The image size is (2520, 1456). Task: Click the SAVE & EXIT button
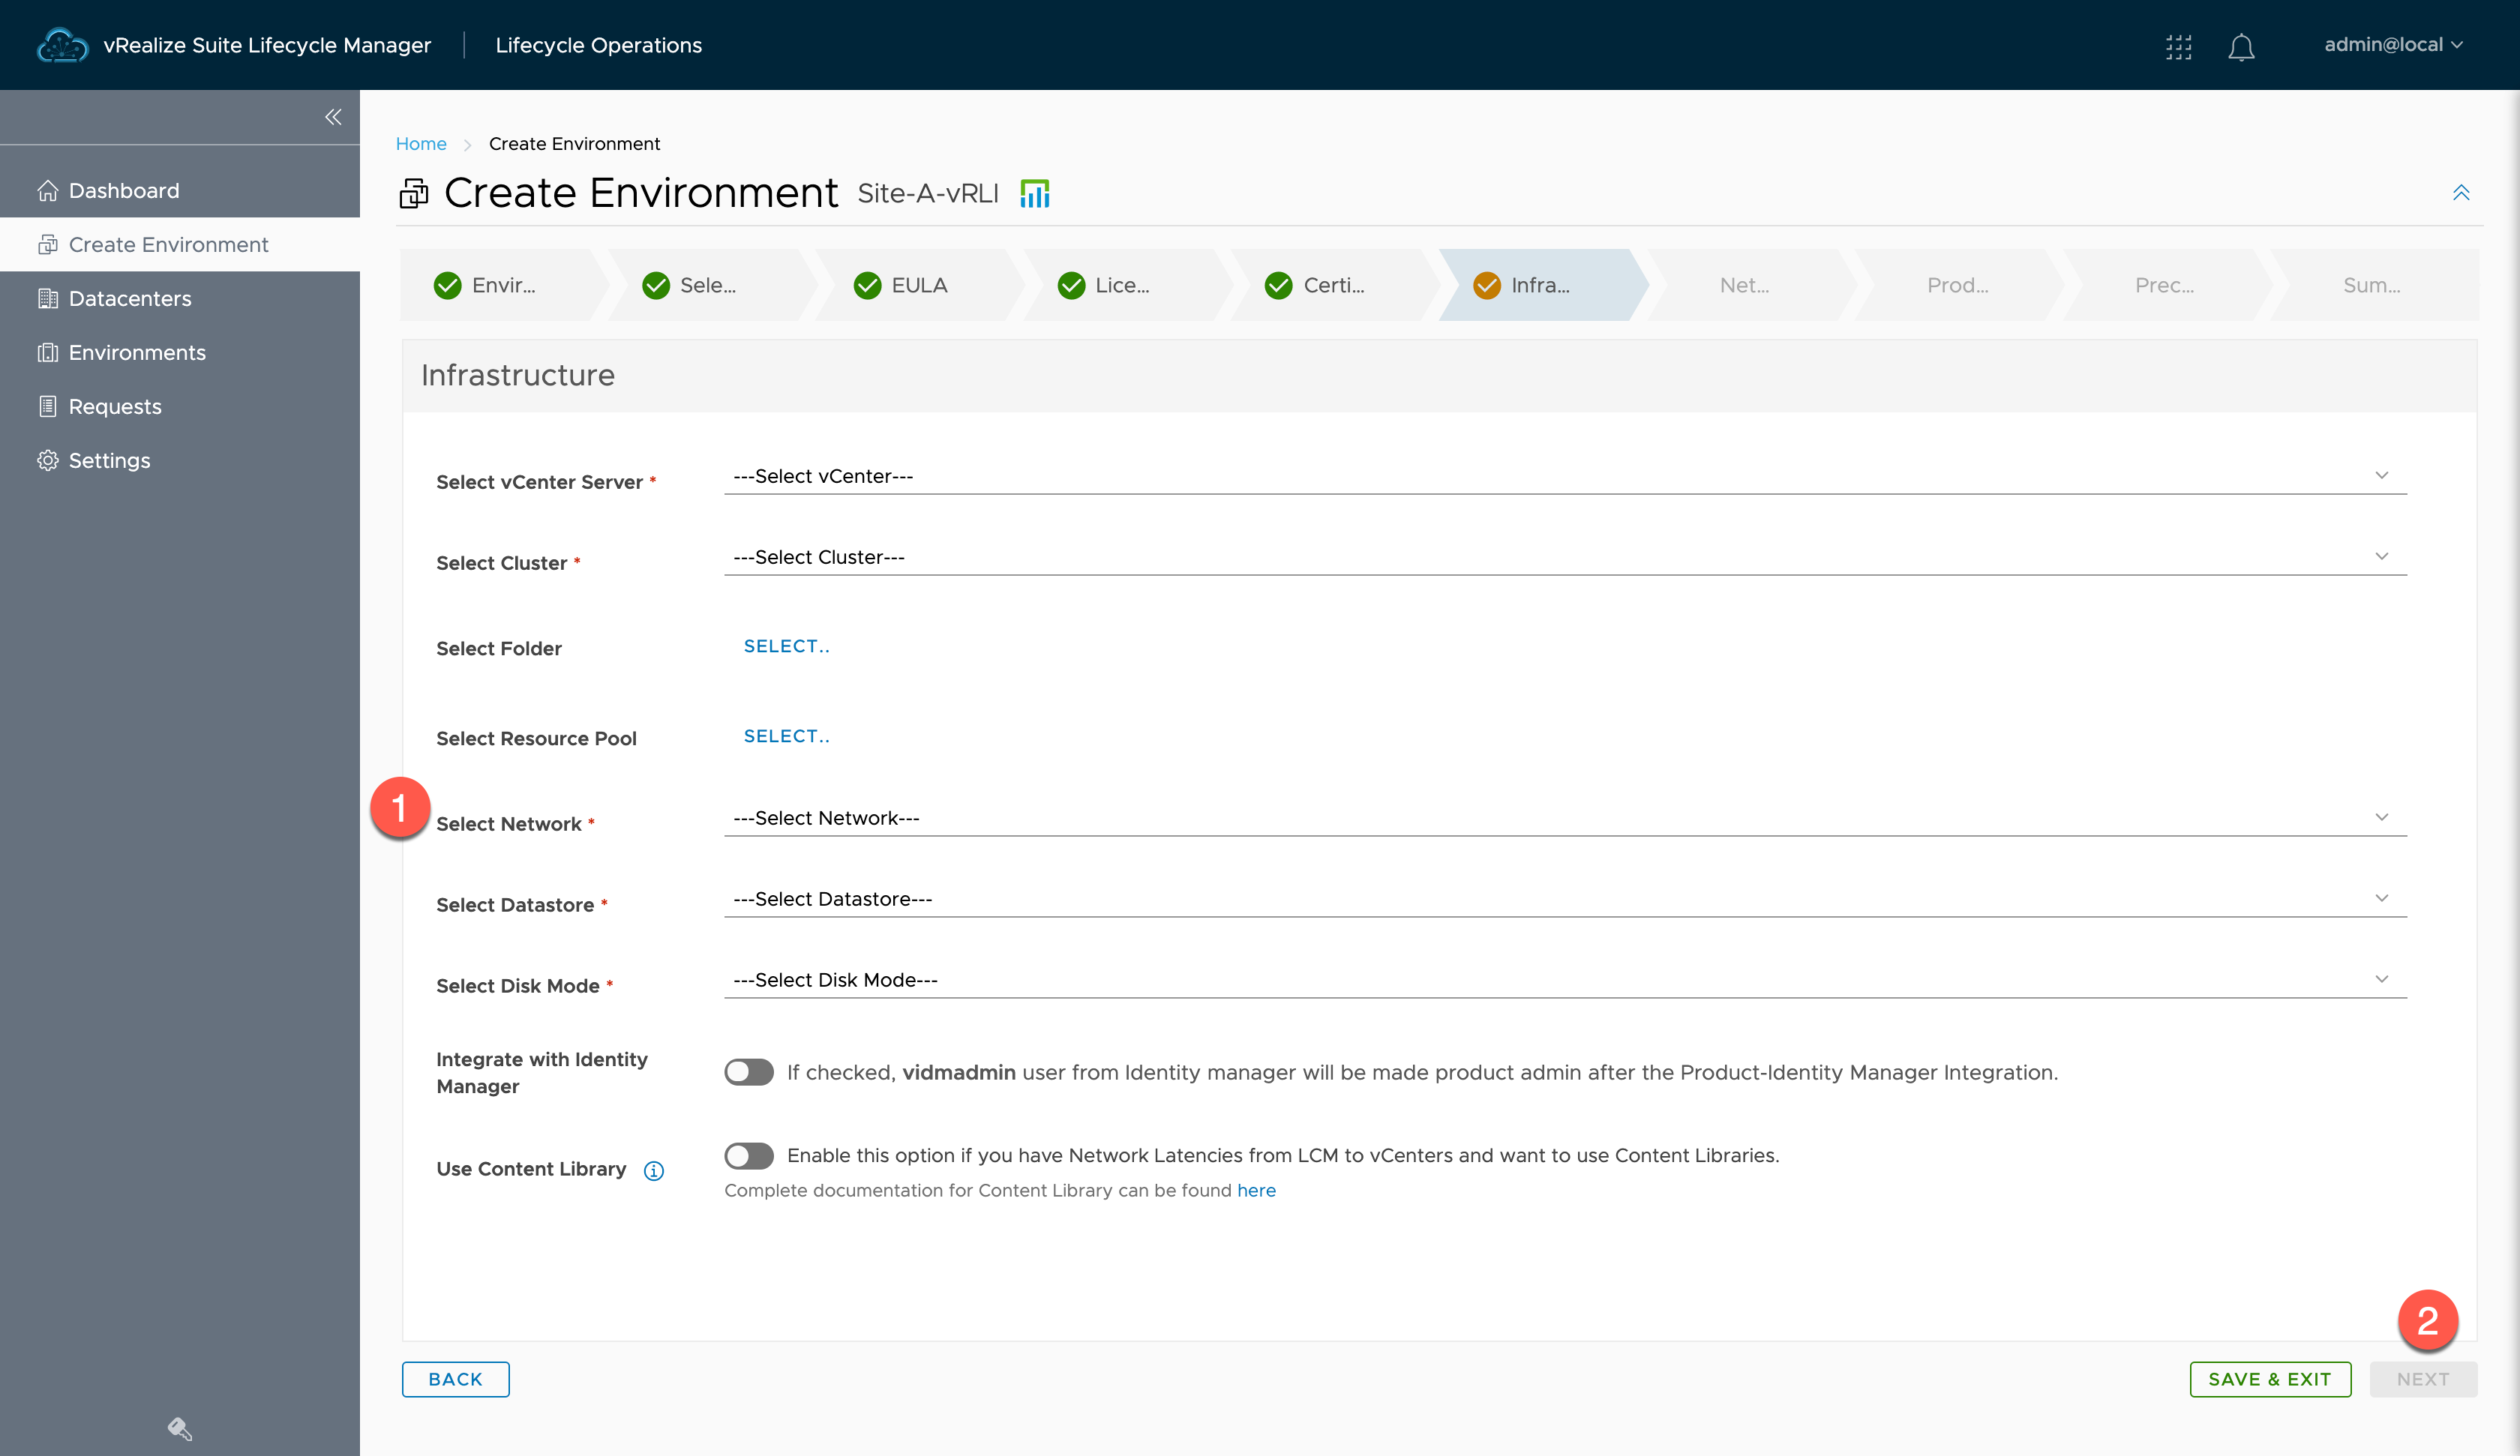pyautogui.click(x=2270, y=1379)
